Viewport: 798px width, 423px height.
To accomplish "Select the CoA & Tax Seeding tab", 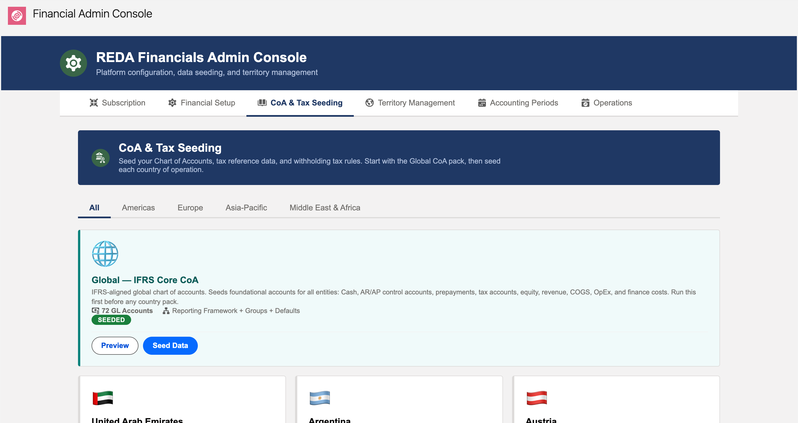I will click(x=300, y=103).
